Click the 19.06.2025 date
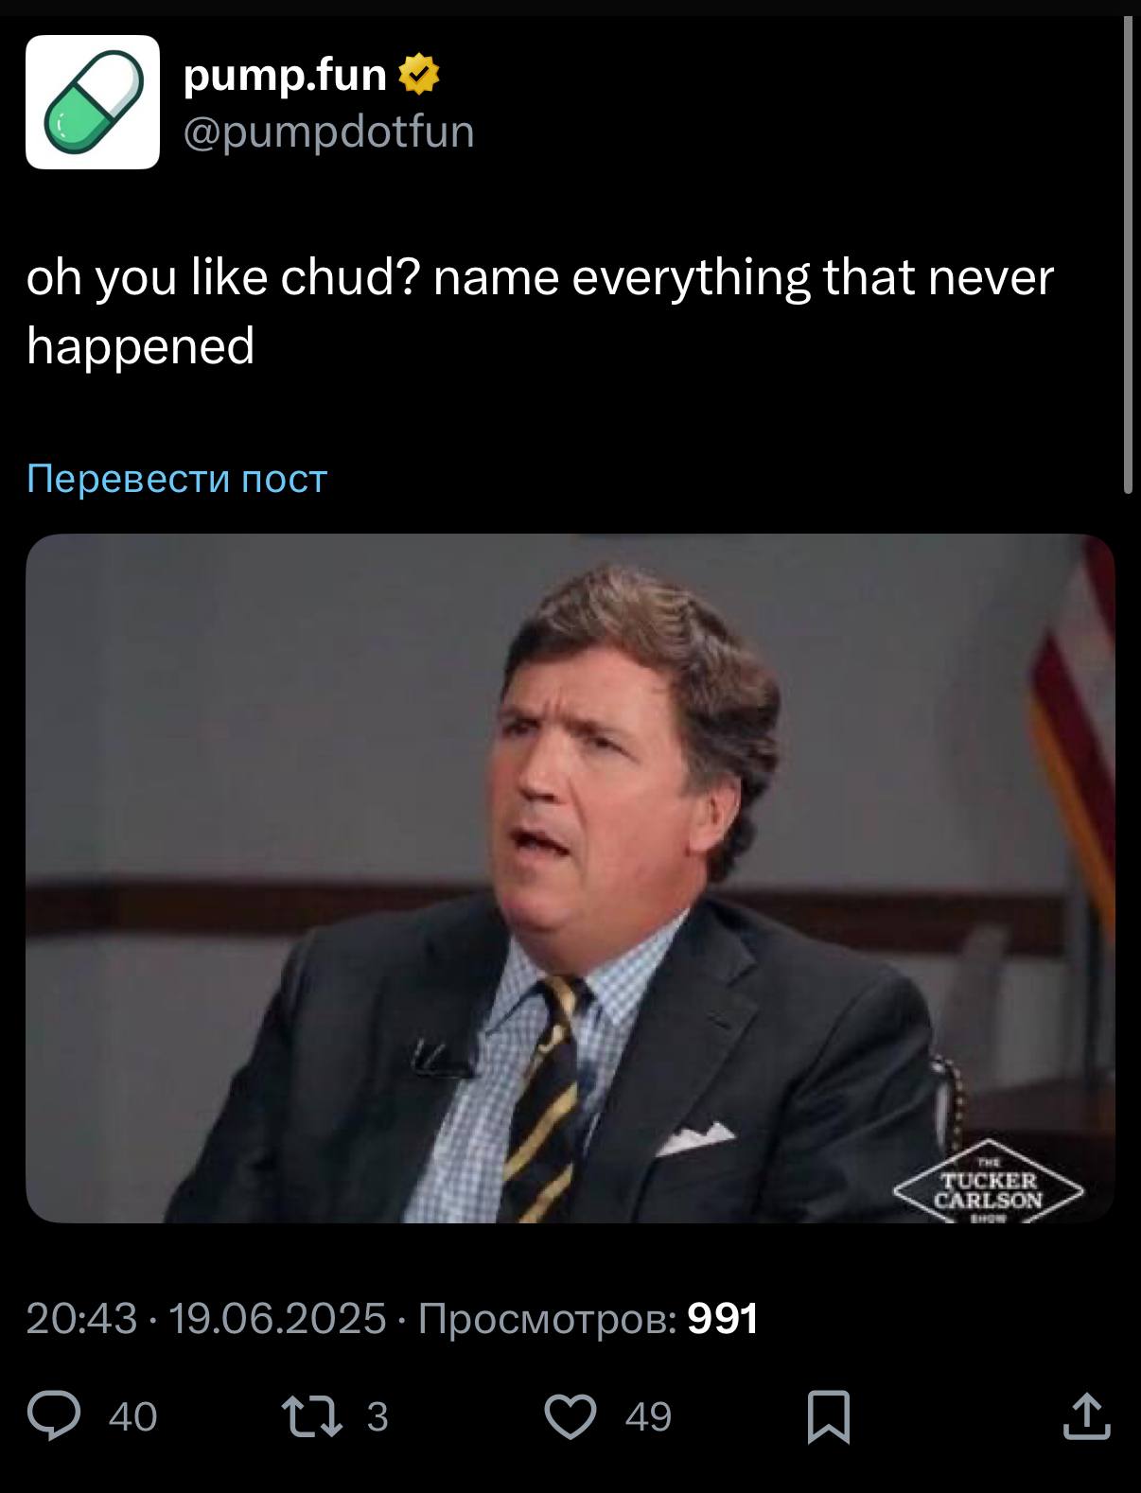 277,1318
